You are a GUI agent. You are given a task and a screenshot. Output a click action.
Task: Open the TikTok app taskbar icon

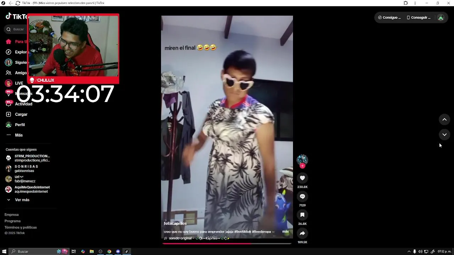(x=127, y=251)
